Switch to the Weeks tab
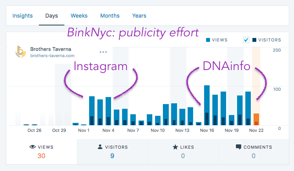This screenshot has height=171, width=294. pyautogui.click(x=79, y=16)
